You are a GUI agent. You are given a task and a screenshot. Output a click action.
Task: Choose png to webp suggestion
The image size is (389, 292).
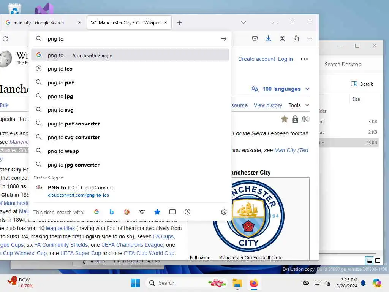point(130,151)
